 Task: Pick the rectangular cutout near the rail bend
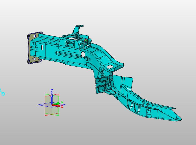[x=110, y=67]
